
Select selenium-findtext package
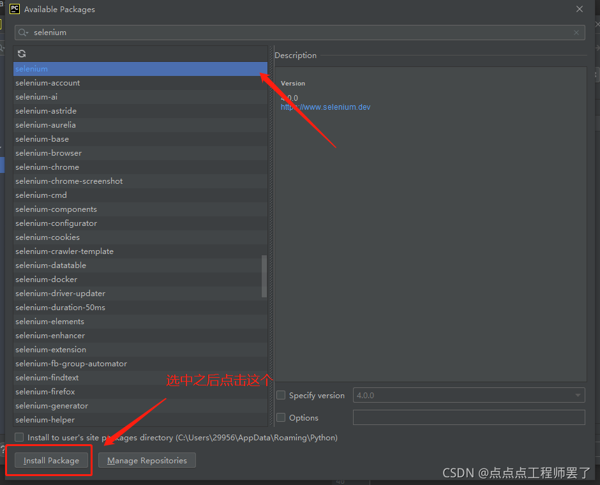(x=140, y=378)
